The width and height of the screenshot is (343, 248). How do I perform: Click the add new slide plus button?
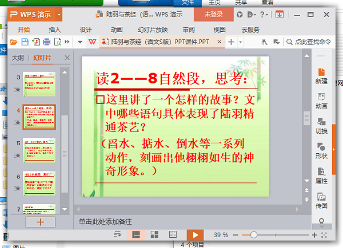pyautogui.click(x=40, y=222)
